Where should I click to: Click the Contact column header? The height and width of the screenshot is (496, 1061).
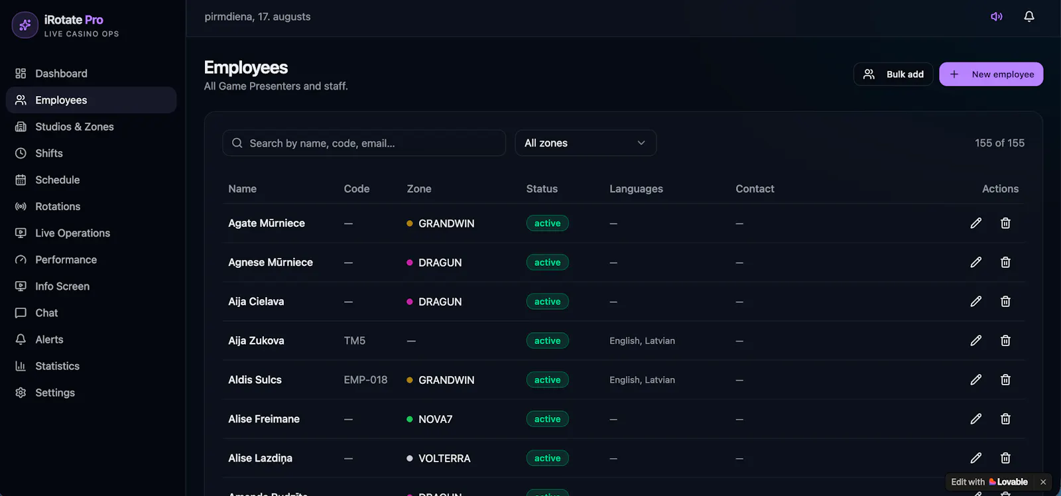[x=755, y=189]
